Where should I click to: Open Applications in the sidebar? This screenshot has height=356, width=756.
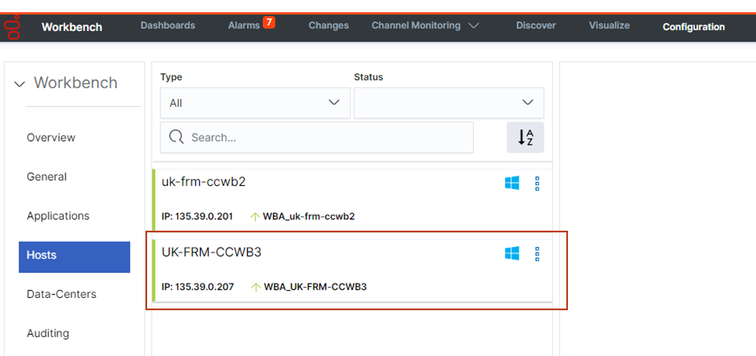(58, 216)
